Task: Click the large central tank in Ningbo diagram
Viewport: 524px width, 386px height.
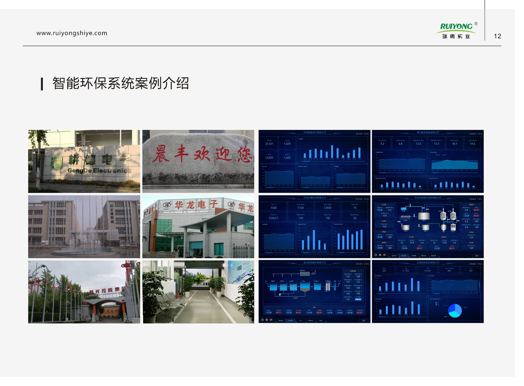Action: click(x=424, y=216)
